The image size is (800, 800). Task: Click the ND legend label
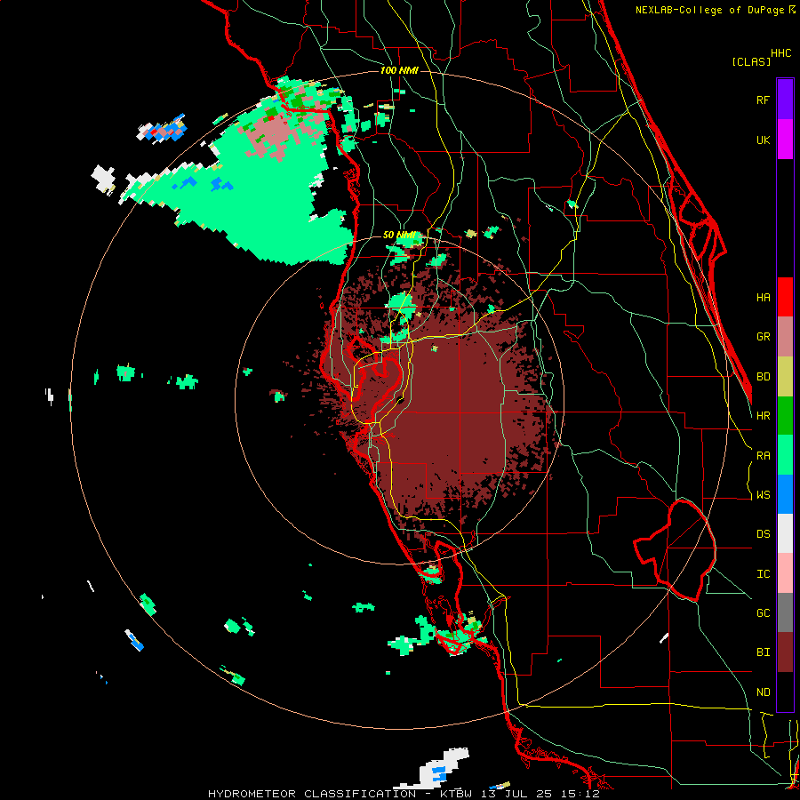pyautogui.click(x=763, y=692)
